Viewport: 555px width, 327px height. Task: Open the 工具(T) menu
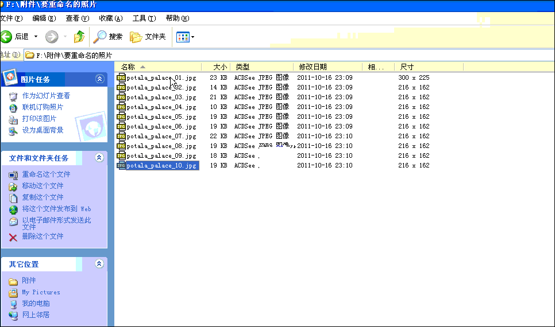pos(144,18)
